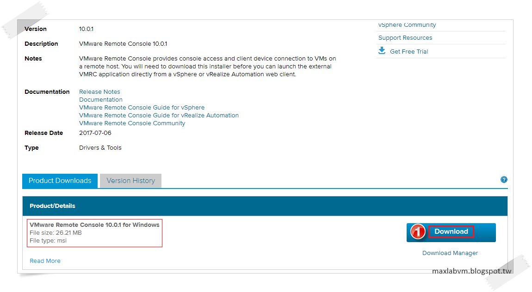Visit VMware Remote Console Community link
This screenshot has width=532, height=292.
point(132,123)
